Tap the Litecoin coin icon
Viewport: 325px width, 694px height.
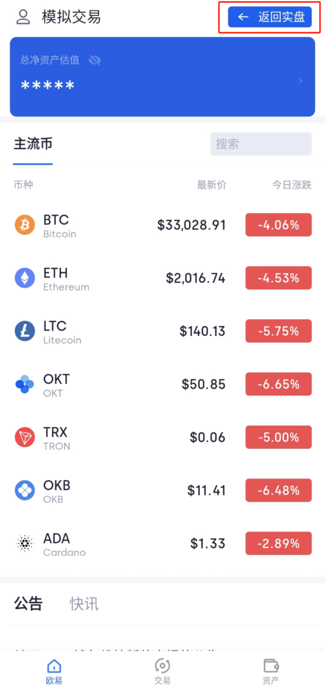pyautogui.click(x=25, y=331)
